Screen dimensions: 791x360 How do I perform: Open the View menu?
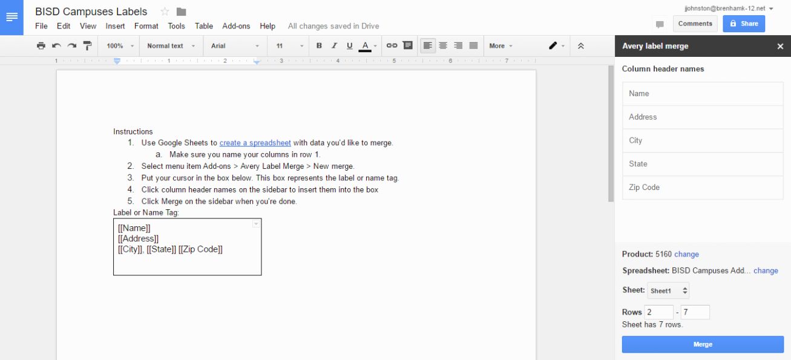coord(88,26)
